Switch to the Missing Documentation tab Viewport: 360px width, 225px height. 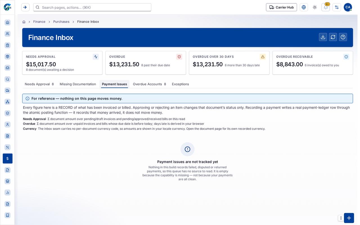[x=78, y=84]
